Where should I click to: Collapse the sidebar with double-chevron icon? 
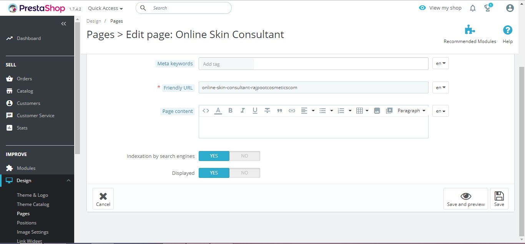pyautogui.click(x=64, y=24)
